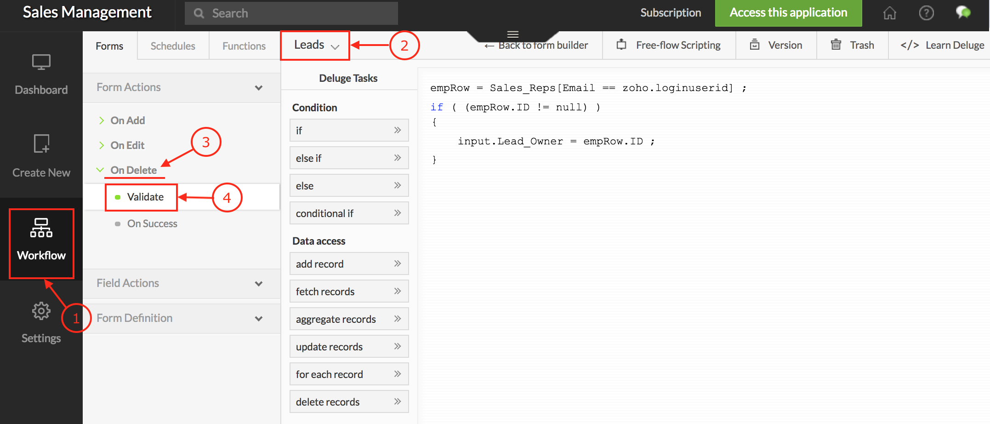Viewport: 990px width, 424px height.
Task: Click double-chevron on for each record task
Action: coord(398,374)
